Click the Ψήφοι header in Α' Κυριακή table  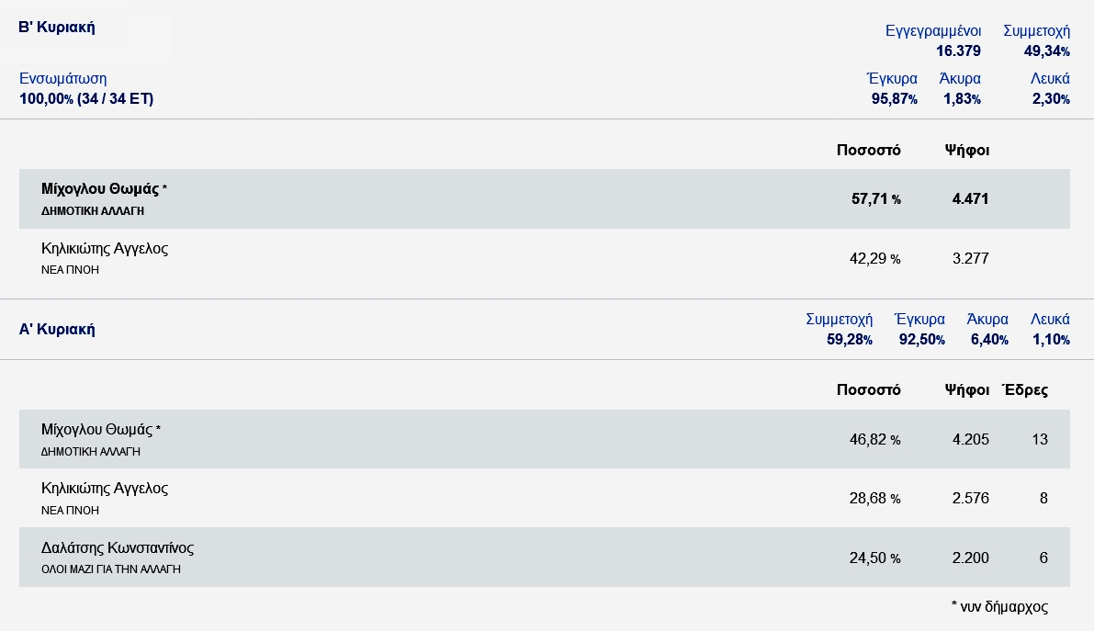pyautogui.click(x=966, y=389)
